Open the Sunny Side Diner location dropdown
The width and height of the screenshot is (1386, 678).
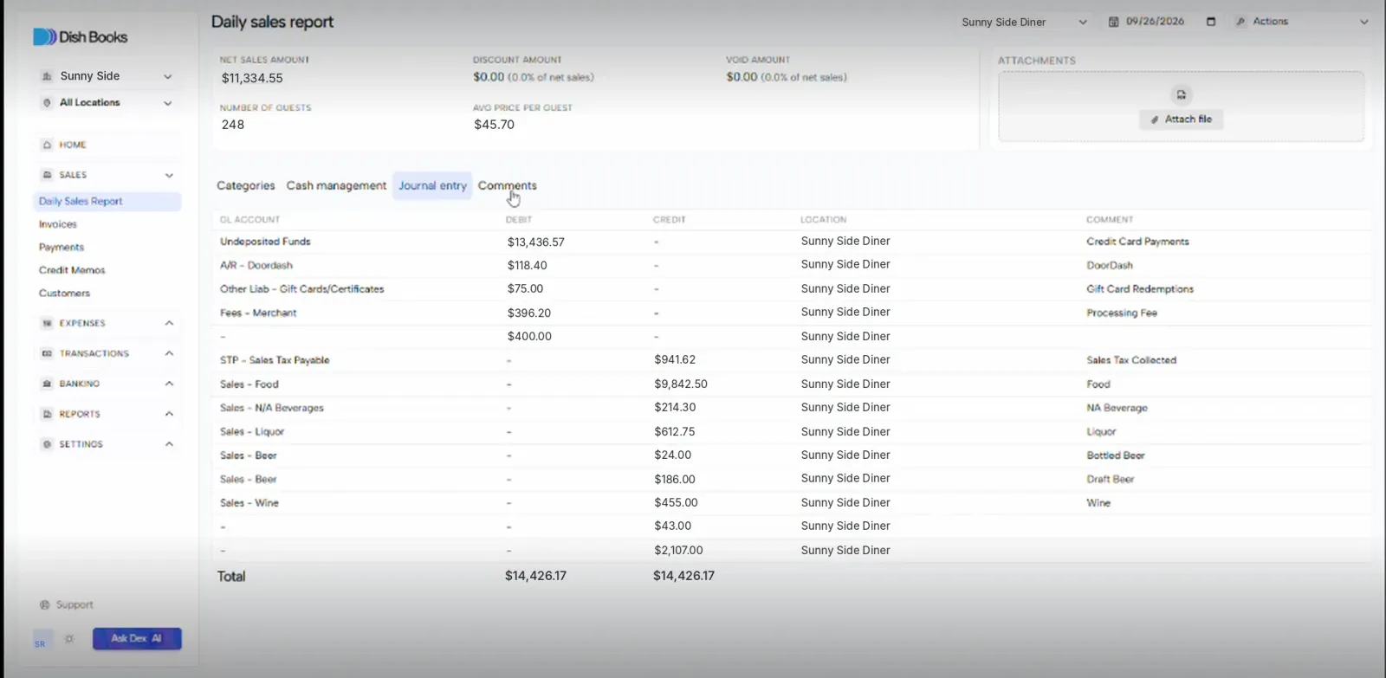1024,22
